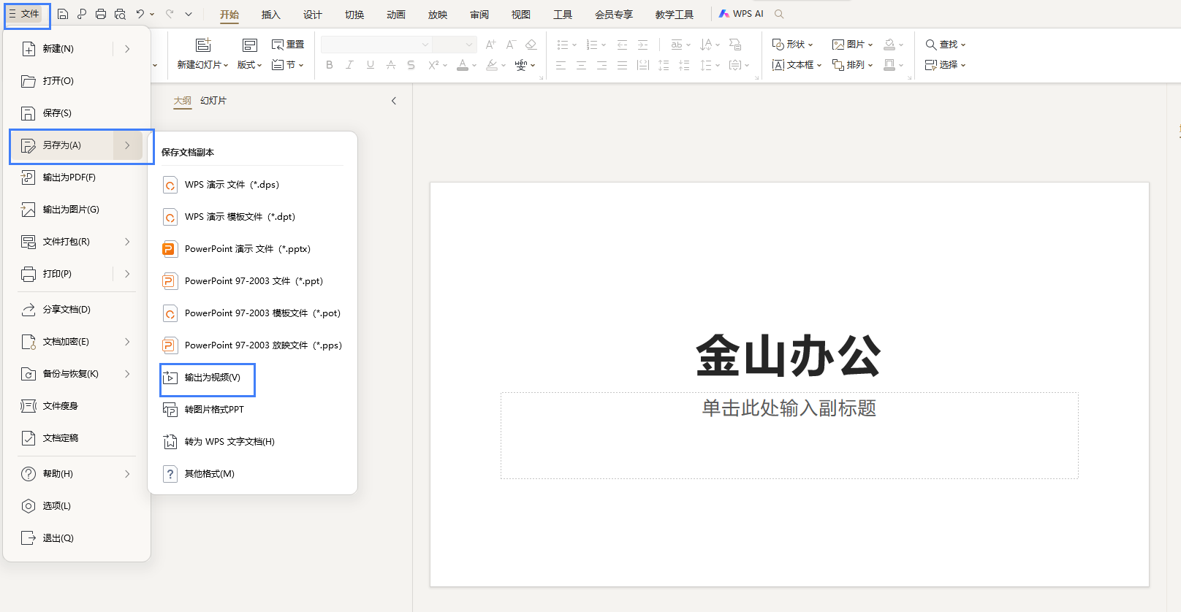
Task: Open the Picture insert dropdown
Action: tap(852, 45)
